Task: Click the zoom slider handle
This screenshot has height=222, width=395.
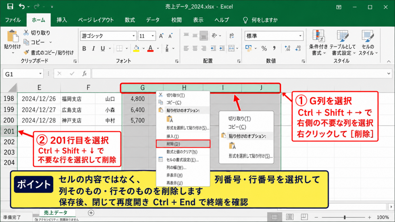Action: coord(345,217)
